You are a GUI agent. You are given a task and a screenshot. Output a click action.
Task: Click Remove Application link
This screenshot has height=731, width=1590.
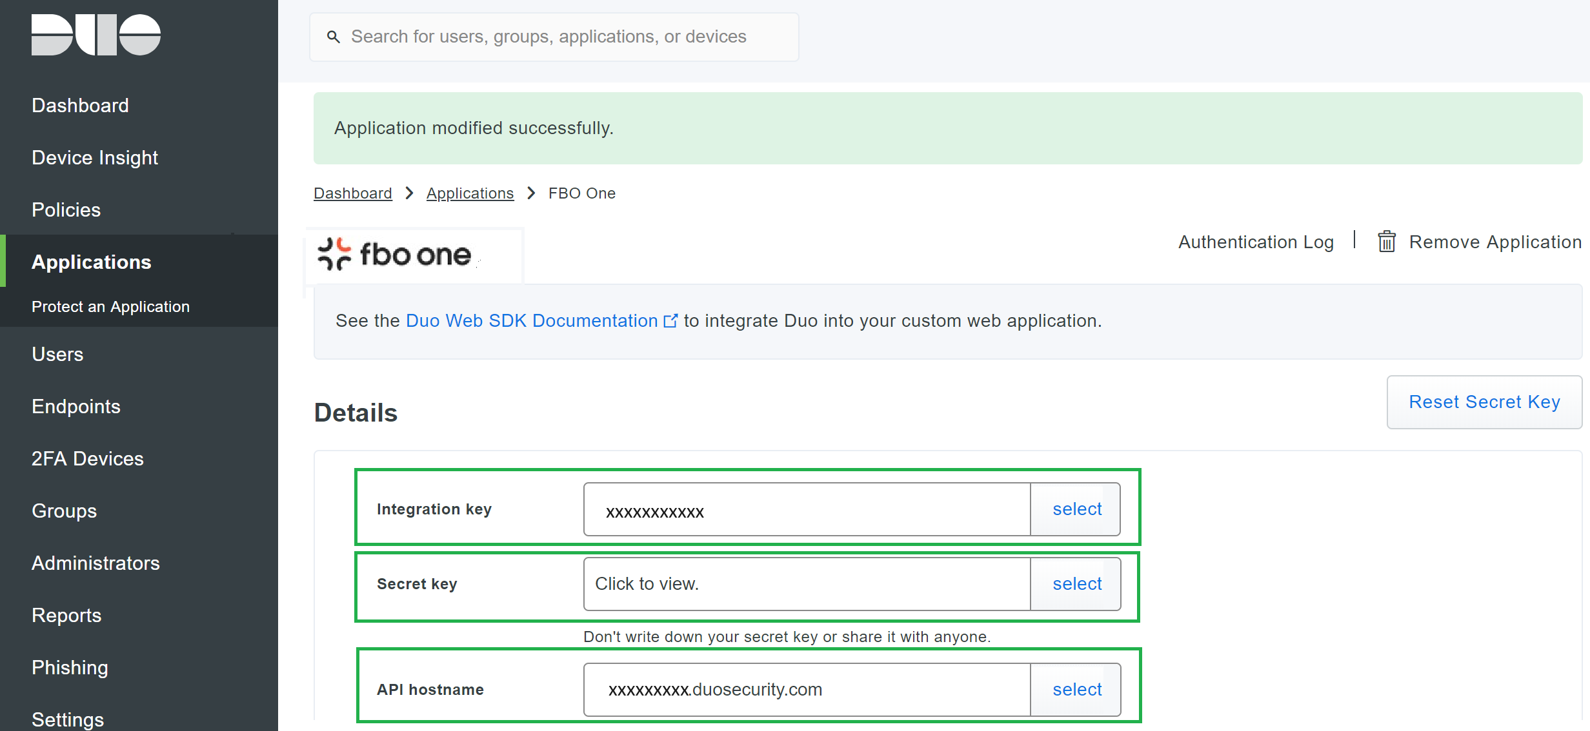pyautogui.click(x=1495, y=242)
